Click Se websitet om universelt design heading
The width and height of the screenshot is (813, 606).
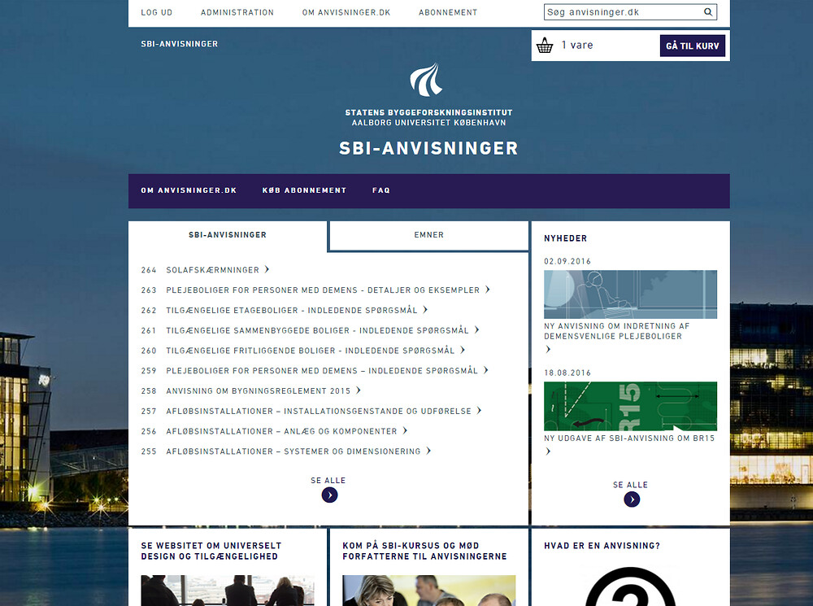pos(211,551)
